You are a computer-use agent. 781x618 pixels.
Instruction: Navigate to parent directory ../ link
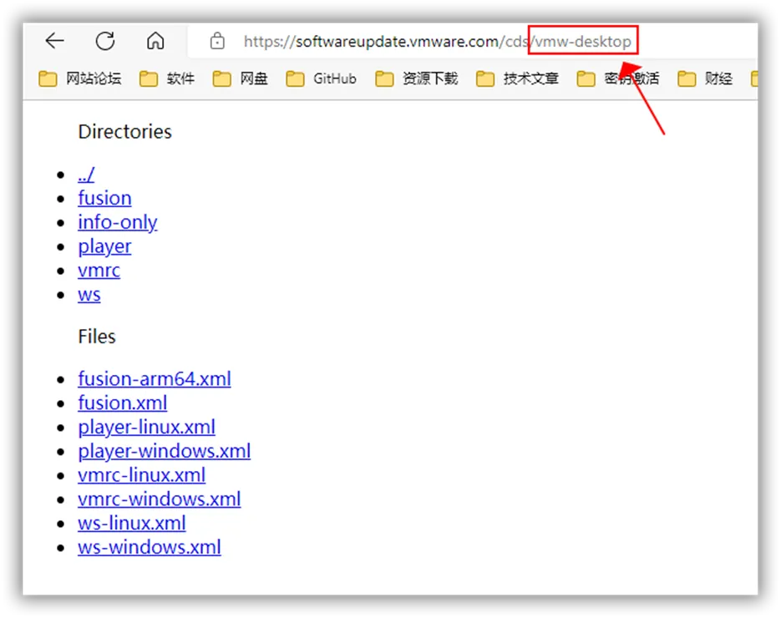(86, 174)
